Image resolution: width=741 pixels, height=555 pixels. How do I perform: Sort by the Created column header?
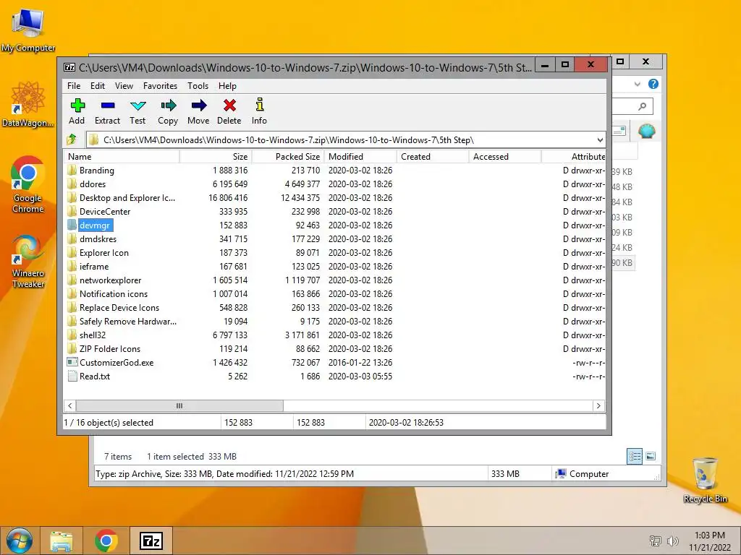click(433, 157)
